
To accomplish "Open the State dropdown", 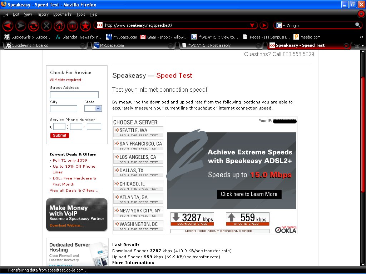I will [93, 108].
